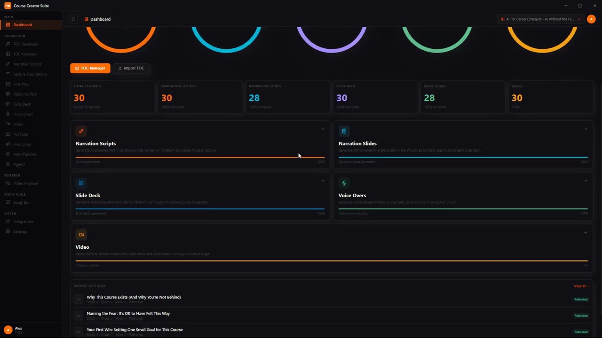Click the arrow on the Voice Overs card
602x338 pixels.
(585, 181)
